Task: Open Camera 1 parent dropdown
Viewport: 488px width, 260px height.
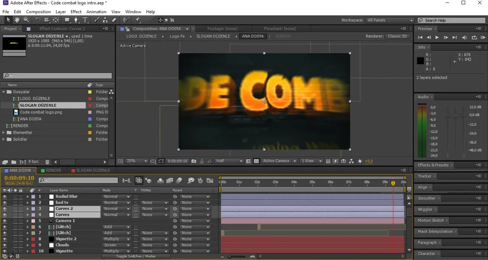Action: pos(195,221)
